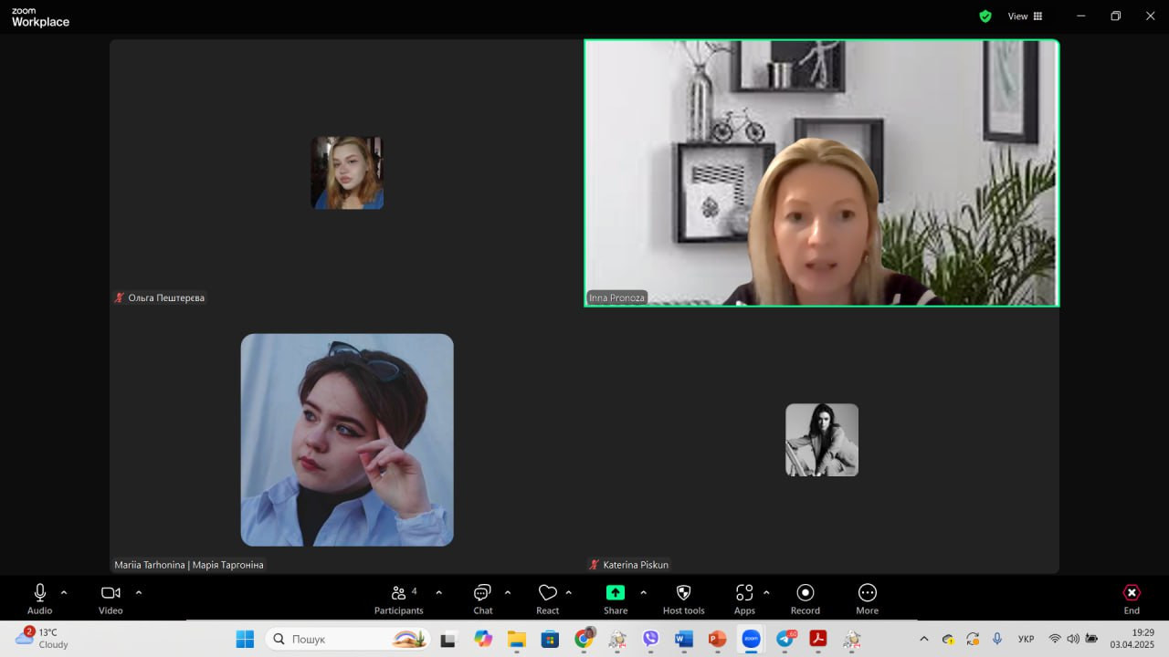Click Katerina Piskun's profile picture

tap(822, 440)
